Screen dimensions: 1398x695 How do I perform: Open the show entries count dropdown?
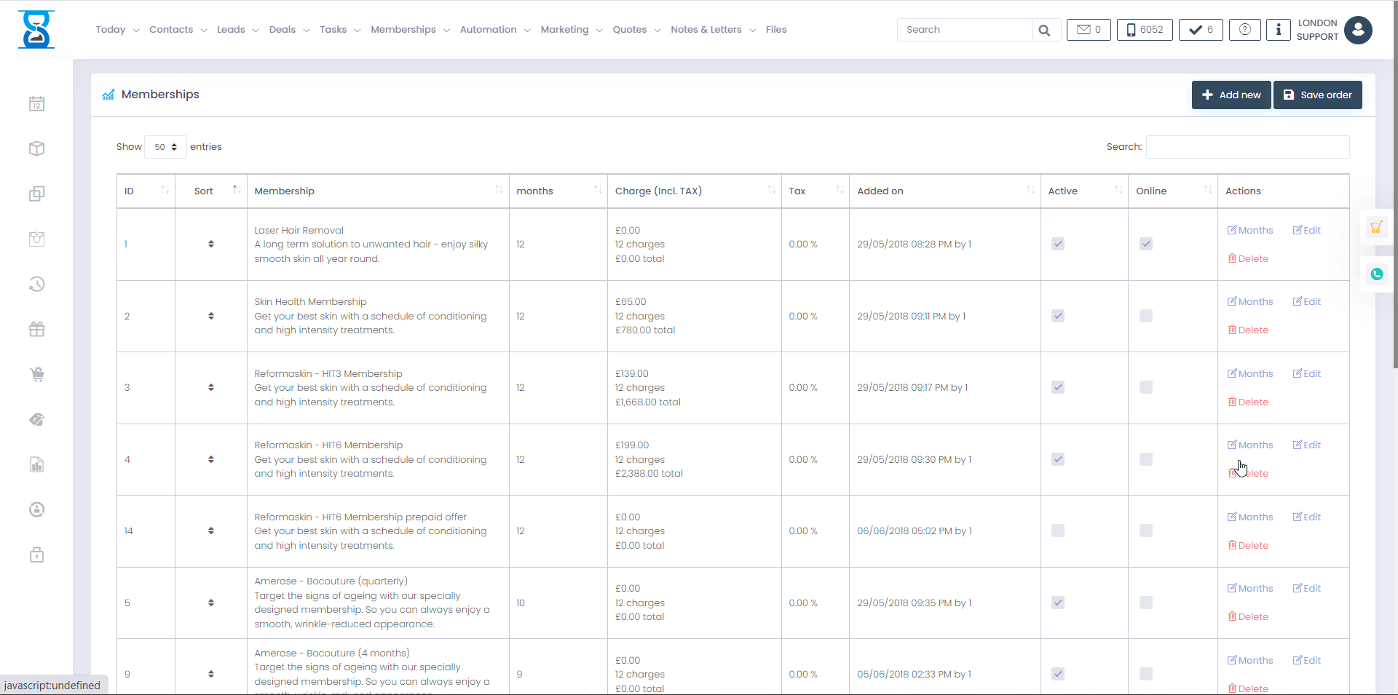165,147
